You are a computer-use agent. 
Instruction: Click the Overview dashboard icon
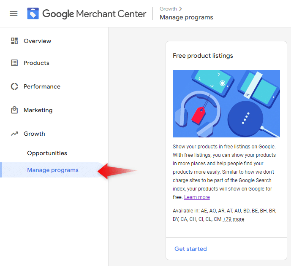coord(14,41)
